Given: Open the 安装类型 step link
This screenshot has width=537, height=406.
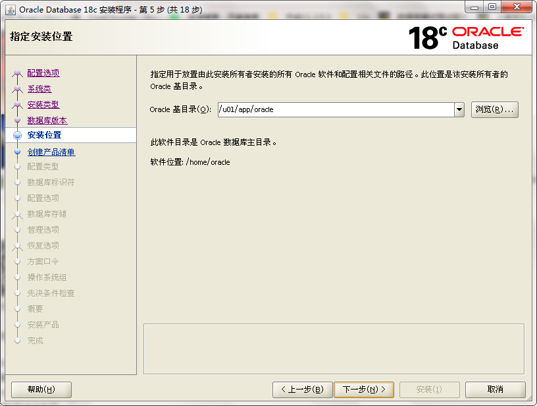Looking at the screenshot, I should coord(43,105).
